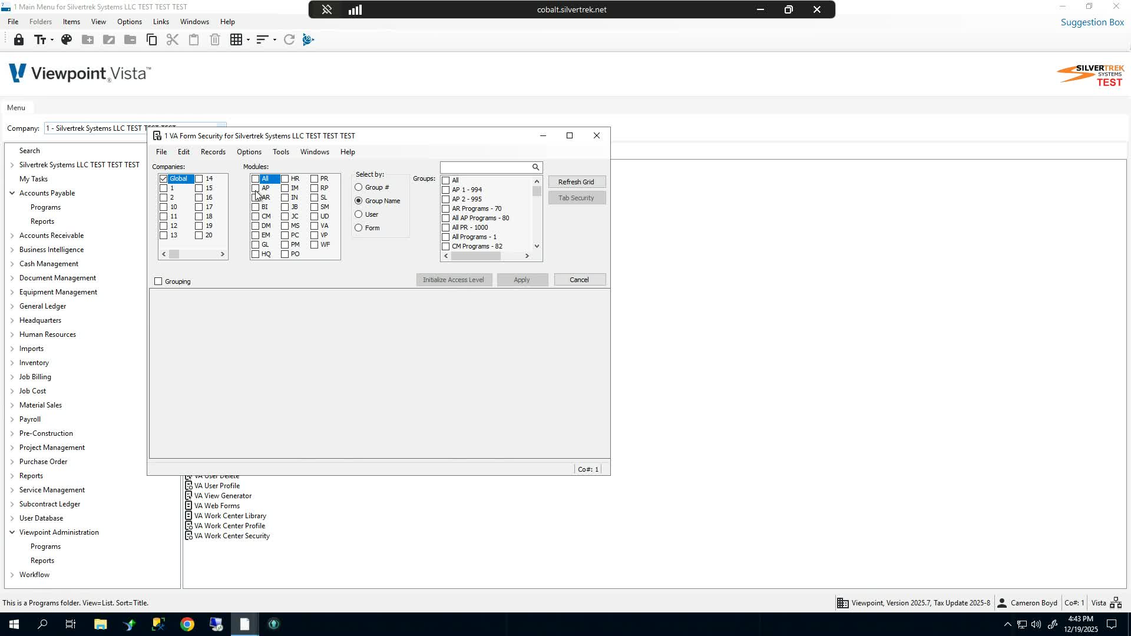Click the scissors cut icon
This screenshot has height=636, width=1131.
[173, 39]
